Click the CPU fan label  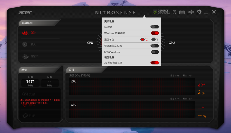tap(90, 43)
